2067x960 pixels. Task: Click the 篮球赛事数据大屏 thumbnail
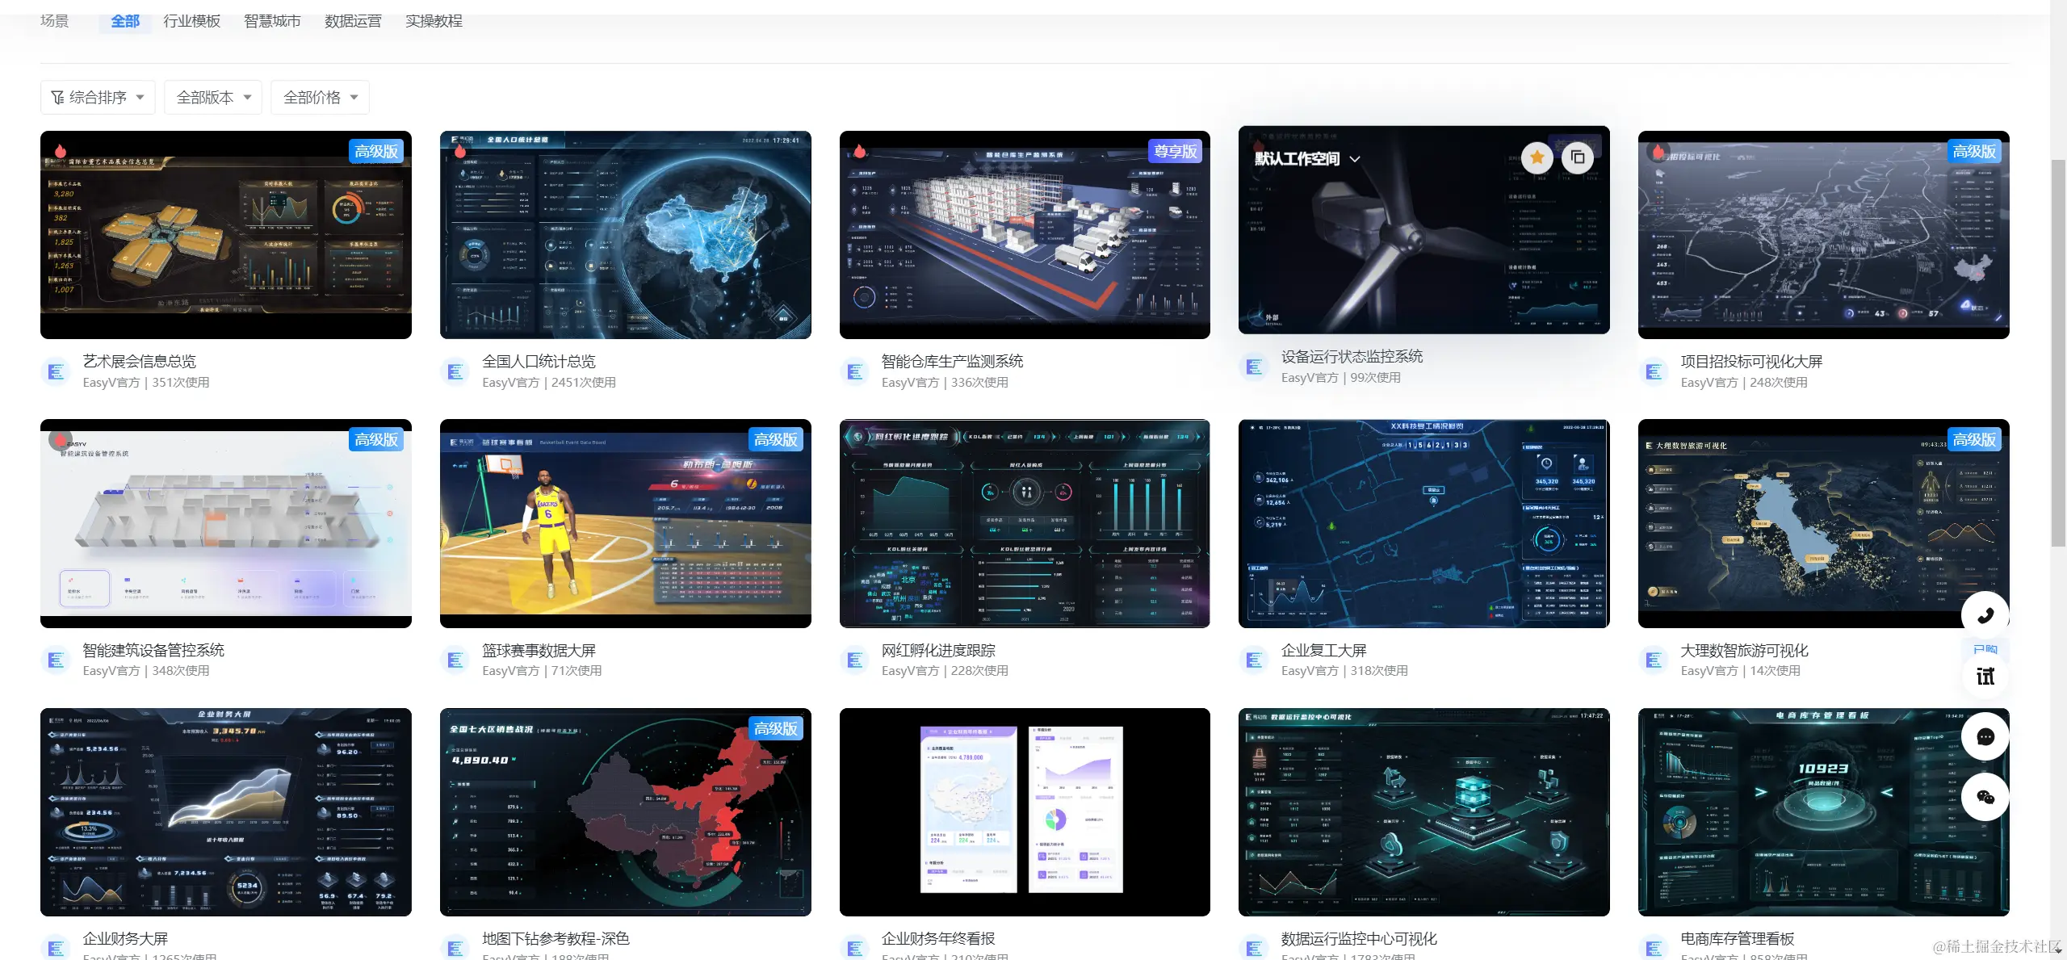click(x=625, y=523)
